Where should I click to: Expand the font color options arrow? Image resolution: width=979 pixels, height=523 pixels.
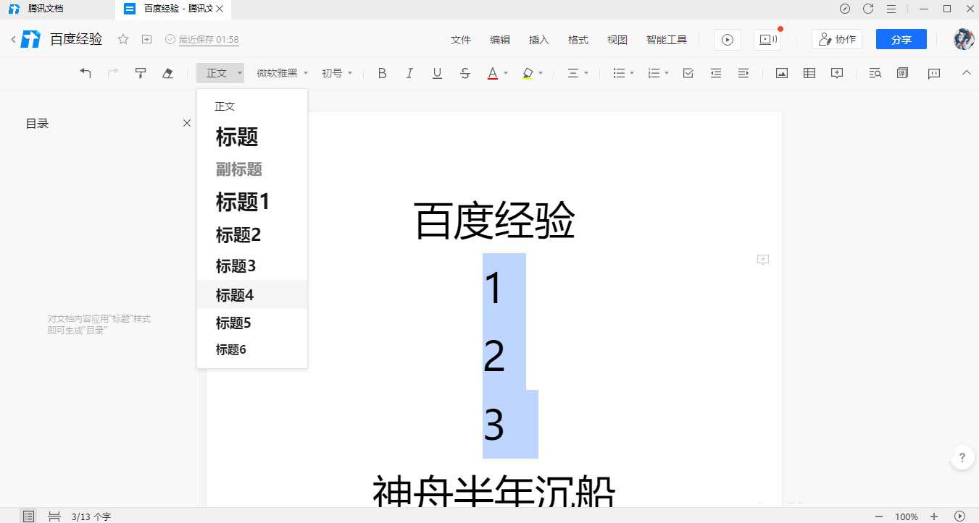[x=506, y=73]
